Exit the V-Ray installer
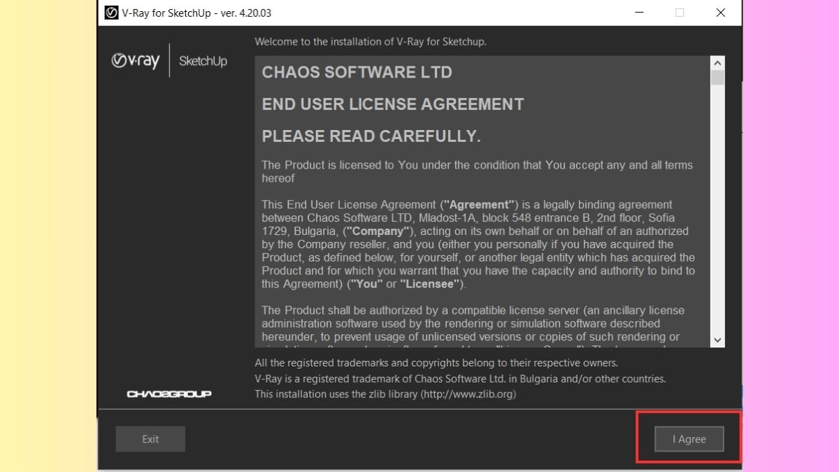The image size is (839, 472). coord(150,439)
